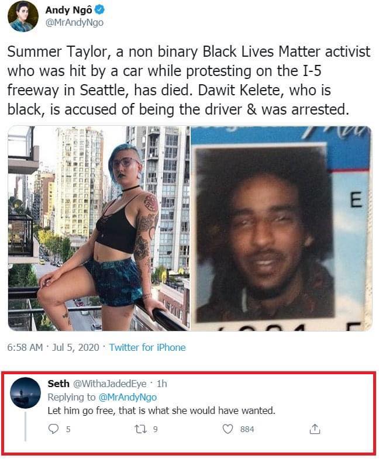Click the main tweet body text

[x=189, y=80]
